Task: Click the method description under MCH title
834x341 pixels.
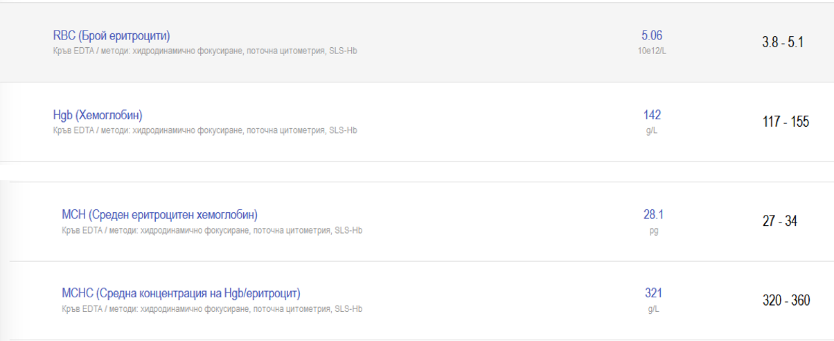Action: (x=212, y=231)
